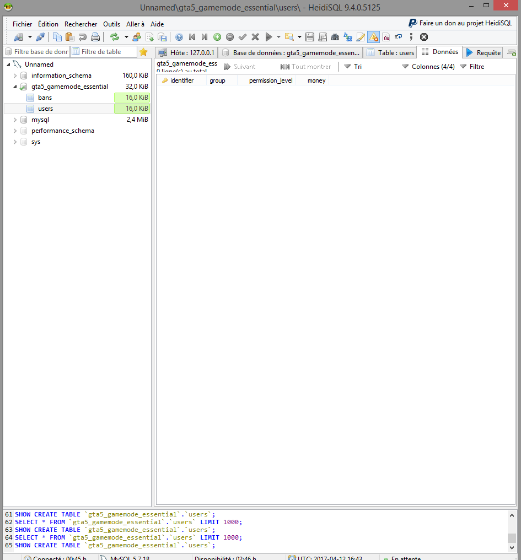This screenshot has height=560, width=521.
Task: Open the Aide menu
Action: (x=157, y=24)
